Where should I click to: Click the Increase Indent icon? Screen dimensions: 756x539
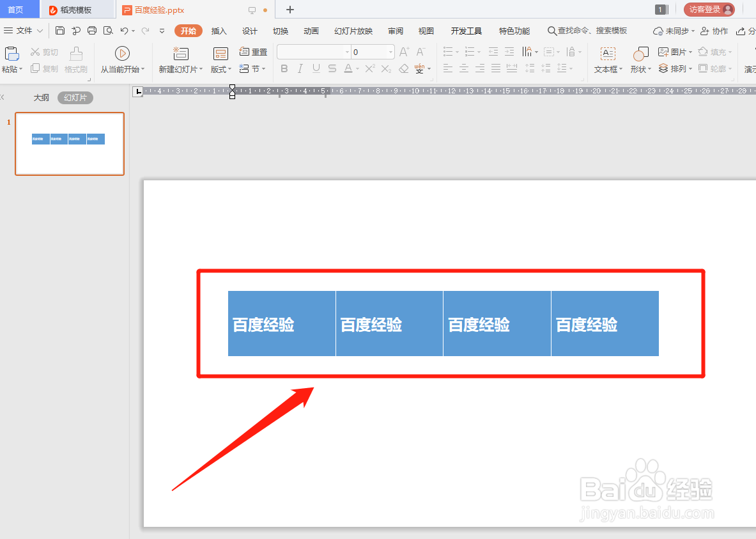[509, 52]
